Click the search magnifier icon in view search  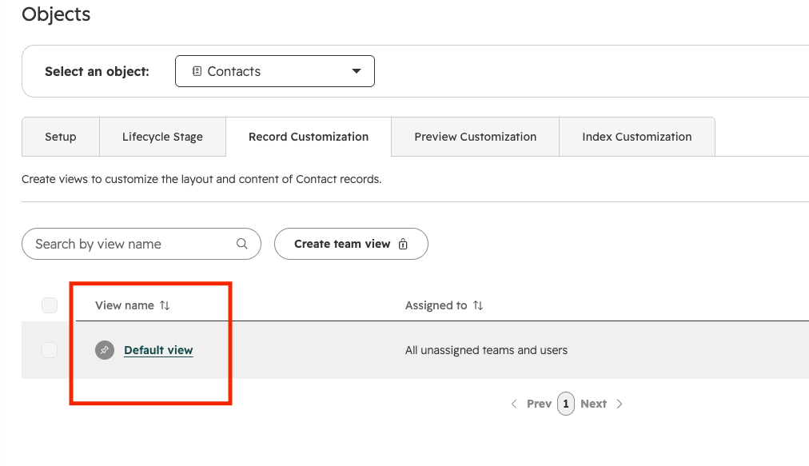coord(242,244)
